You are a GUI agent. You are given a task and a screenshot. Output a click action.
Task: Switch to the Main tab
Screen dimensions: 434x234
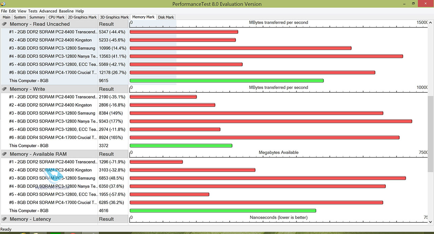pos(6,17)
